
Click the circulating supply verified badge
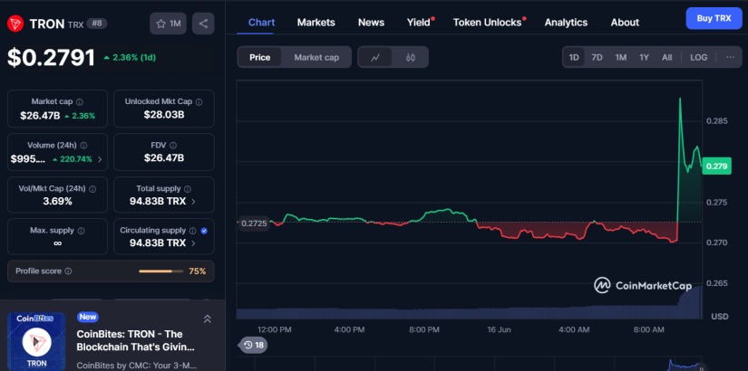tap(203, 231)
